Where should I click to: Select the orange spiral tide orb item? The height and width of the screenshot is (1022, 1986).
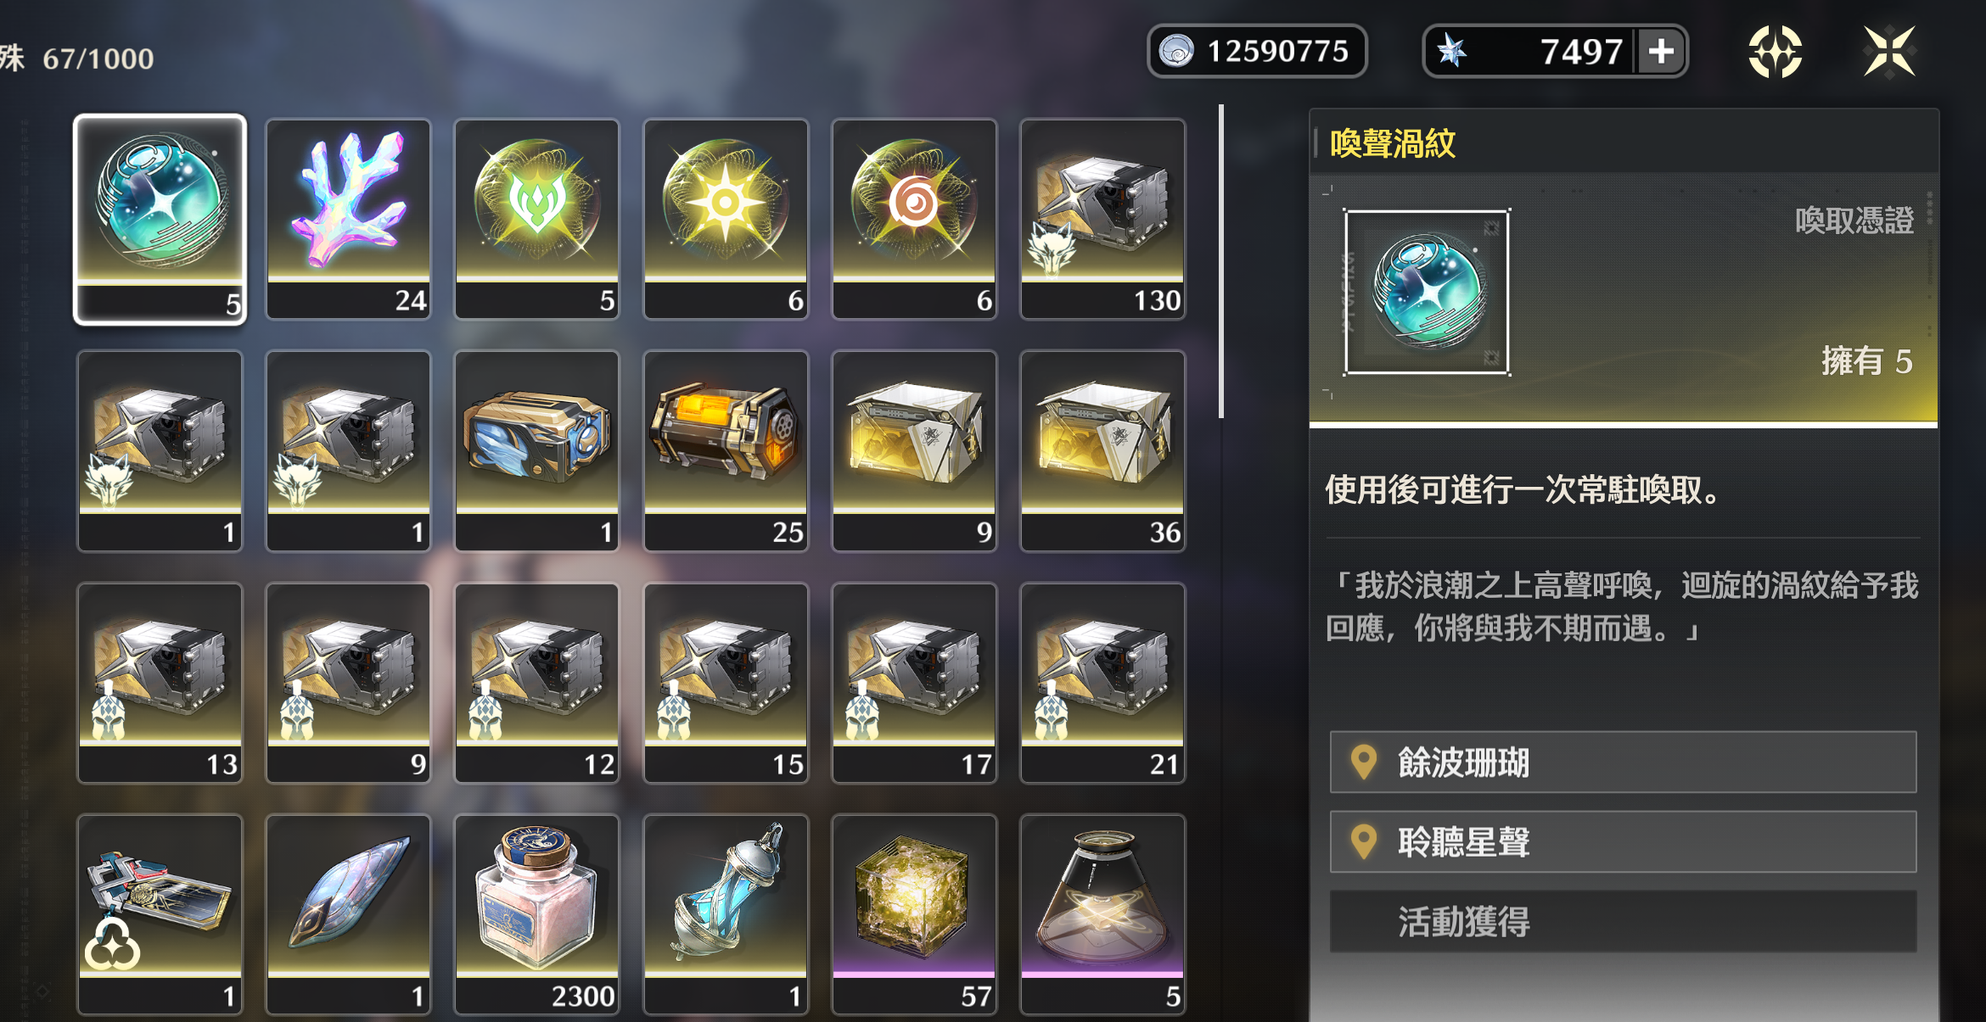click(x=914, y=219)
